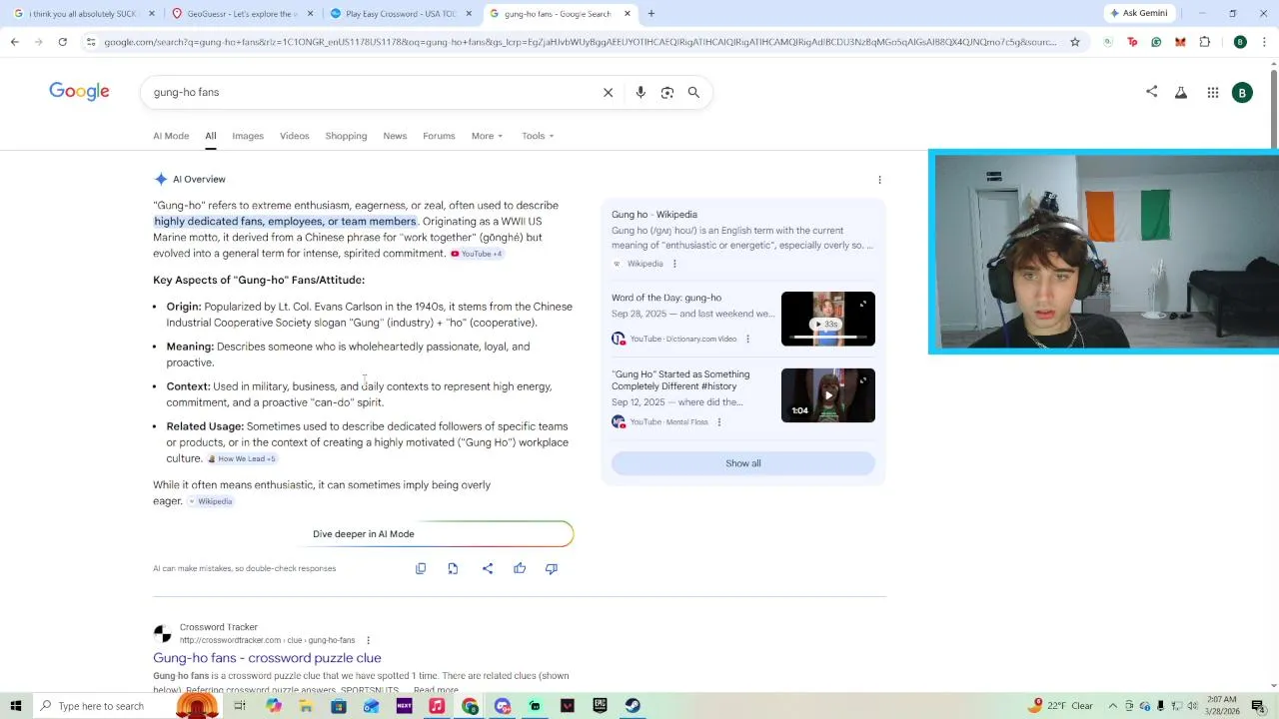
Task: Start a voice search with the microphone icon
Action: click(x=640, y=92)
